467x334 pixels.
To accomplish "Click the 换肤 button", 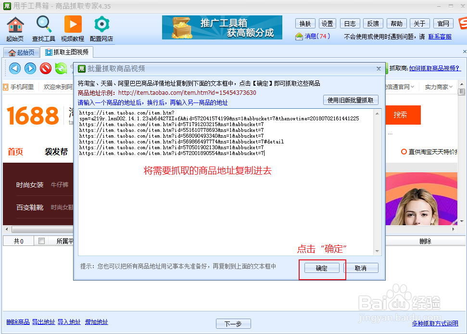I will point(305,24).
